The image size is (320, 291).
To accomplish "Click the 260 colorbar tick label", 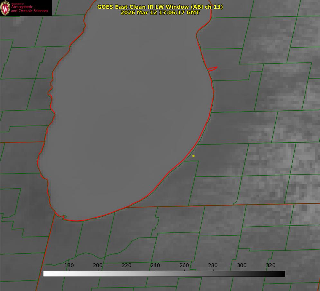I will point(184,265).
